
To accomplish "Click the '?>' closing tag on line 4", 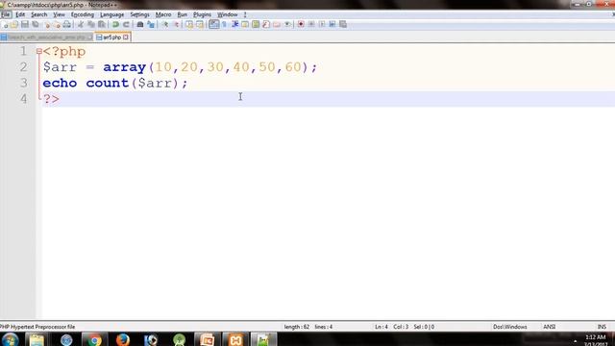I will pyautogui.click(x=51, y=98).
